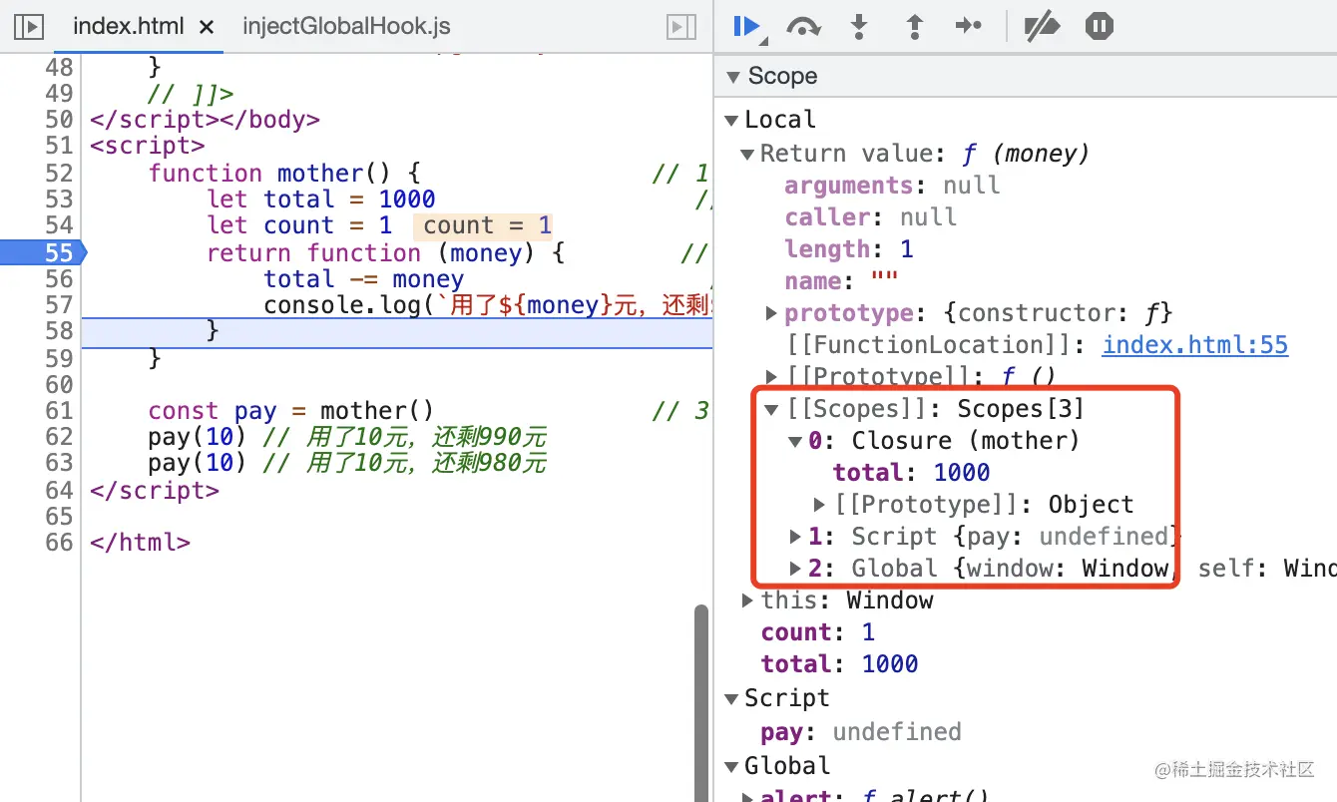Click the Step button
This screenshot has width=1337, height=802.
pyautogui.click(x=969, y=27)
